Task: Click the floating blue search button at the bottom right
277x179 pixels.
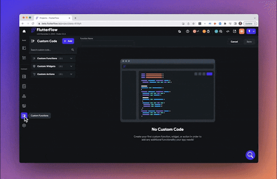Action: 250,155
